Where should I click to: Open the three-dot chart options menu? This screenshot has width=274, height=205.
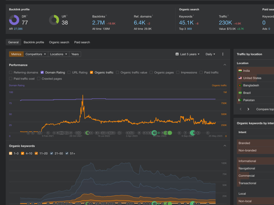pos(222,54)
